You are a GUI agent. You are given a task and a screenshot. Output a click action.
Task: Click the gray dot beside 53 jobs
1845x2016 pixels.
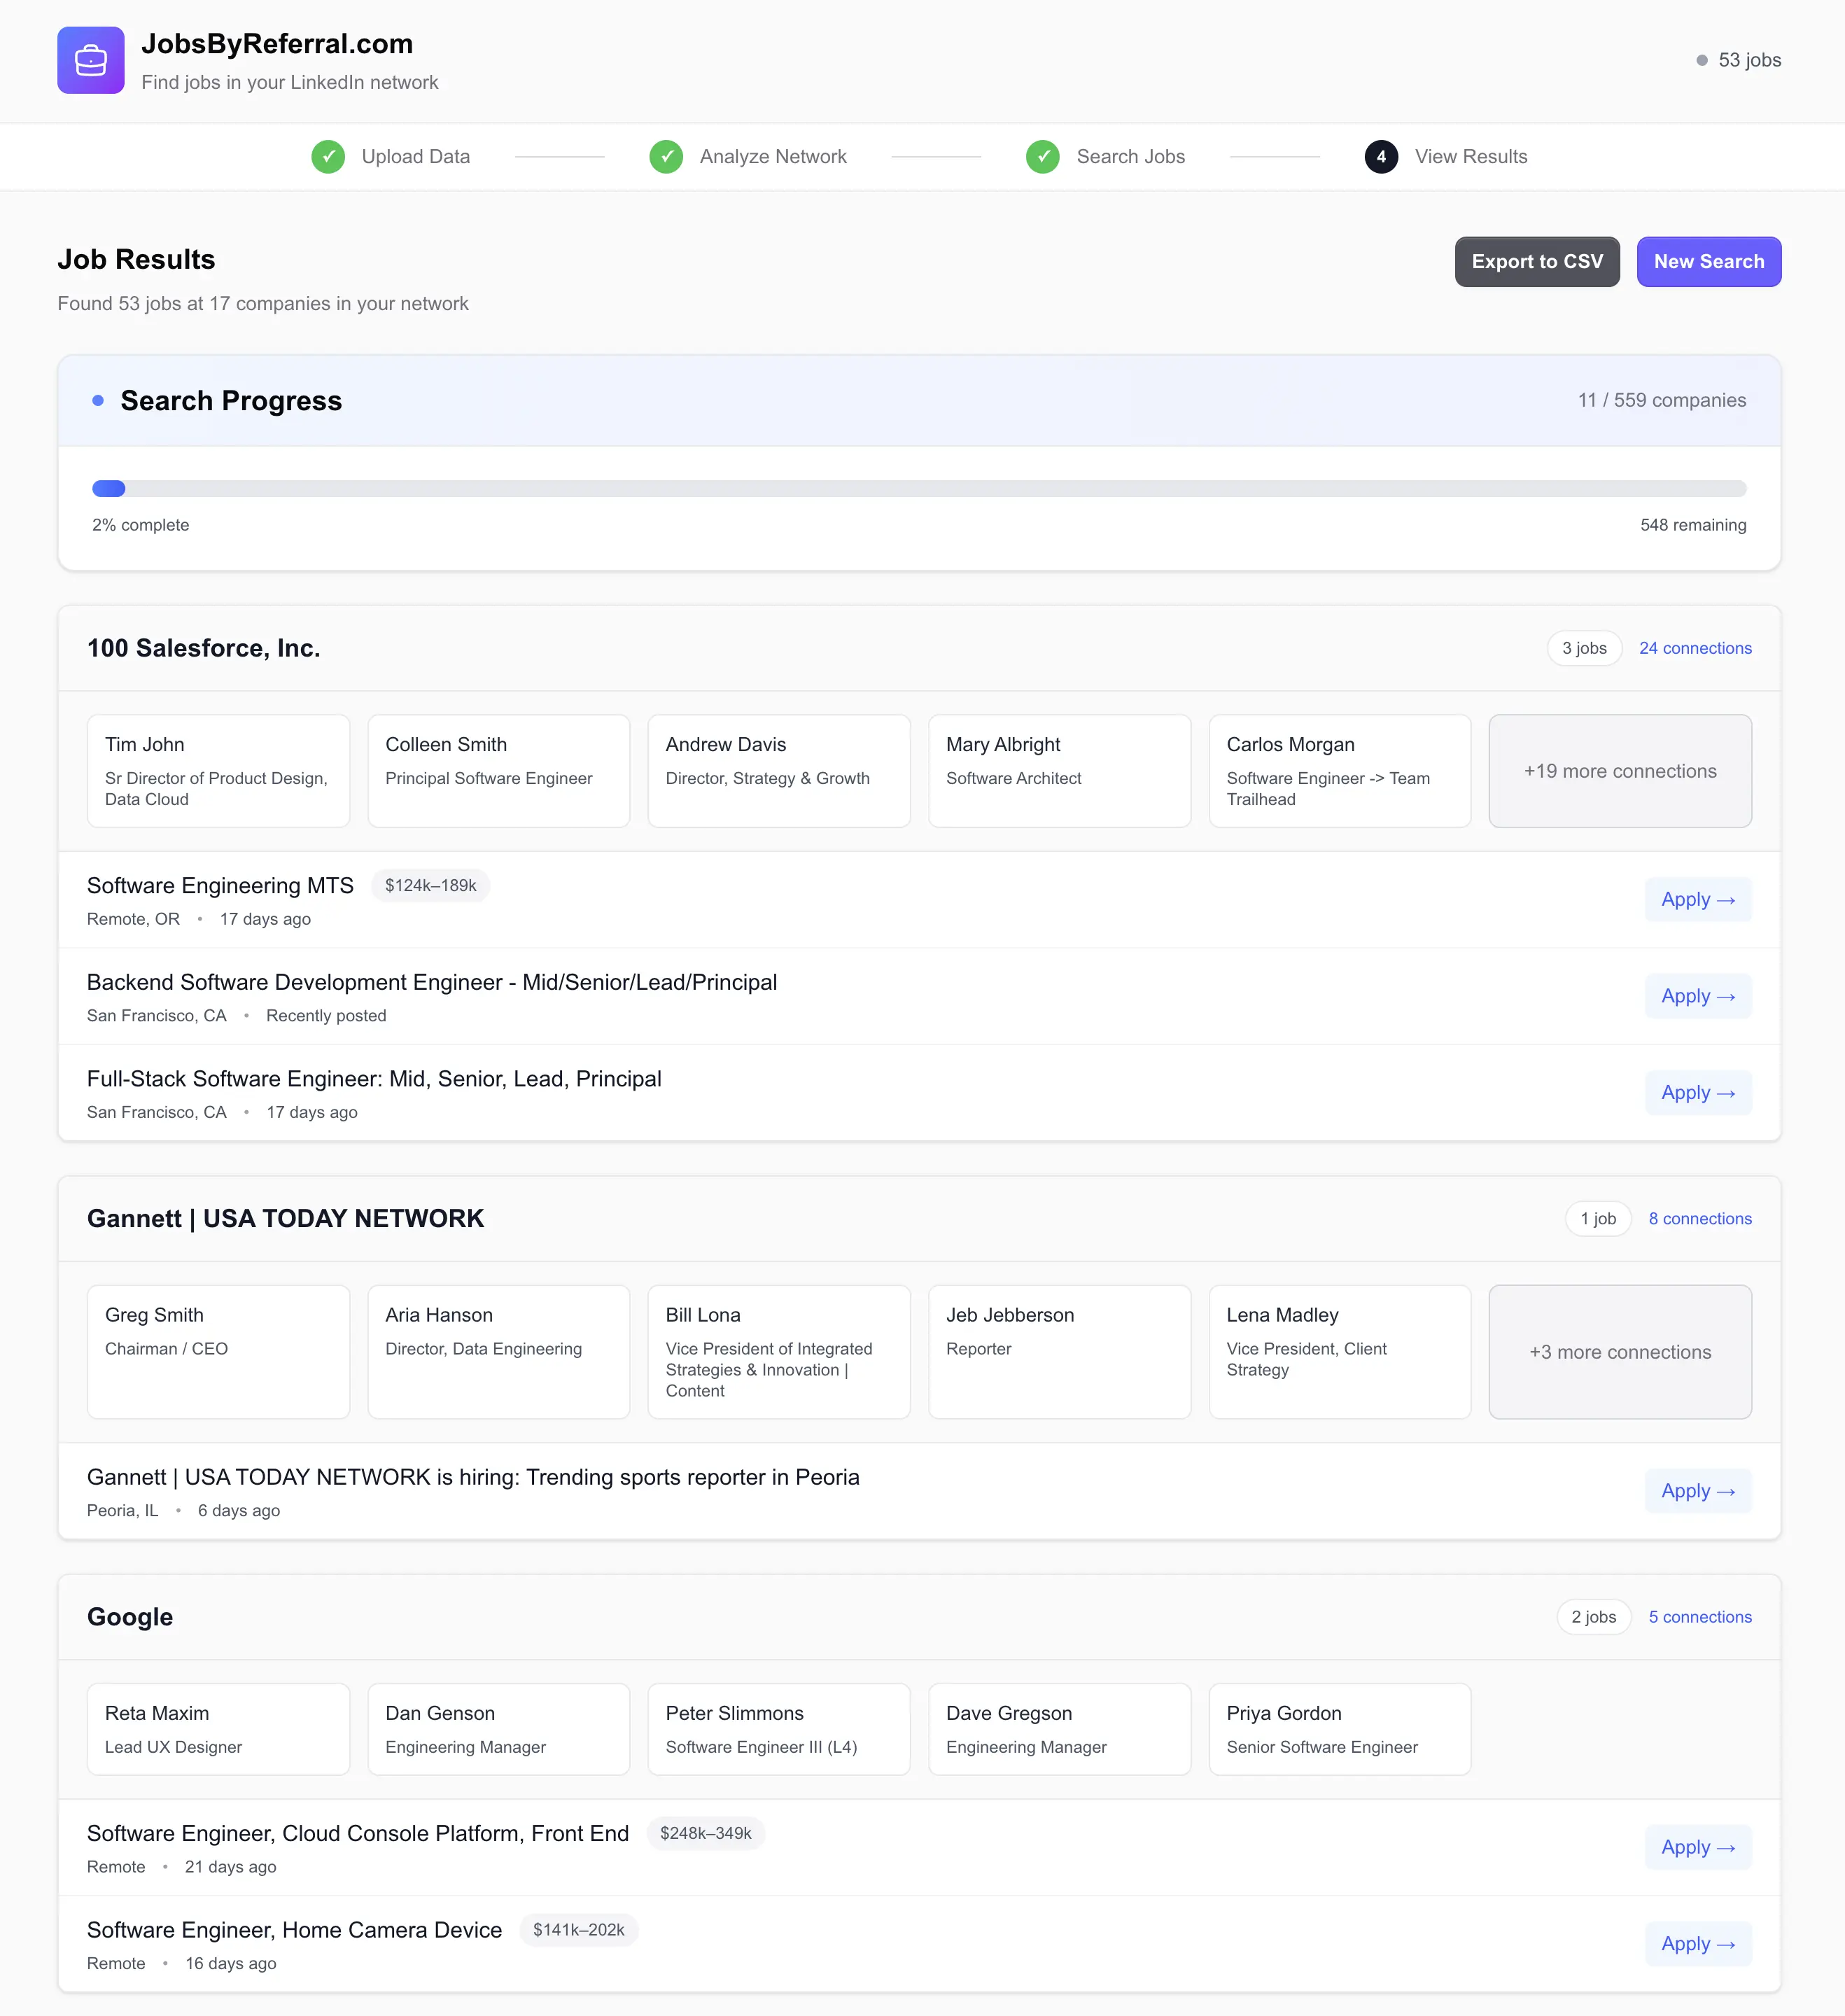[x=1702, y=60]
